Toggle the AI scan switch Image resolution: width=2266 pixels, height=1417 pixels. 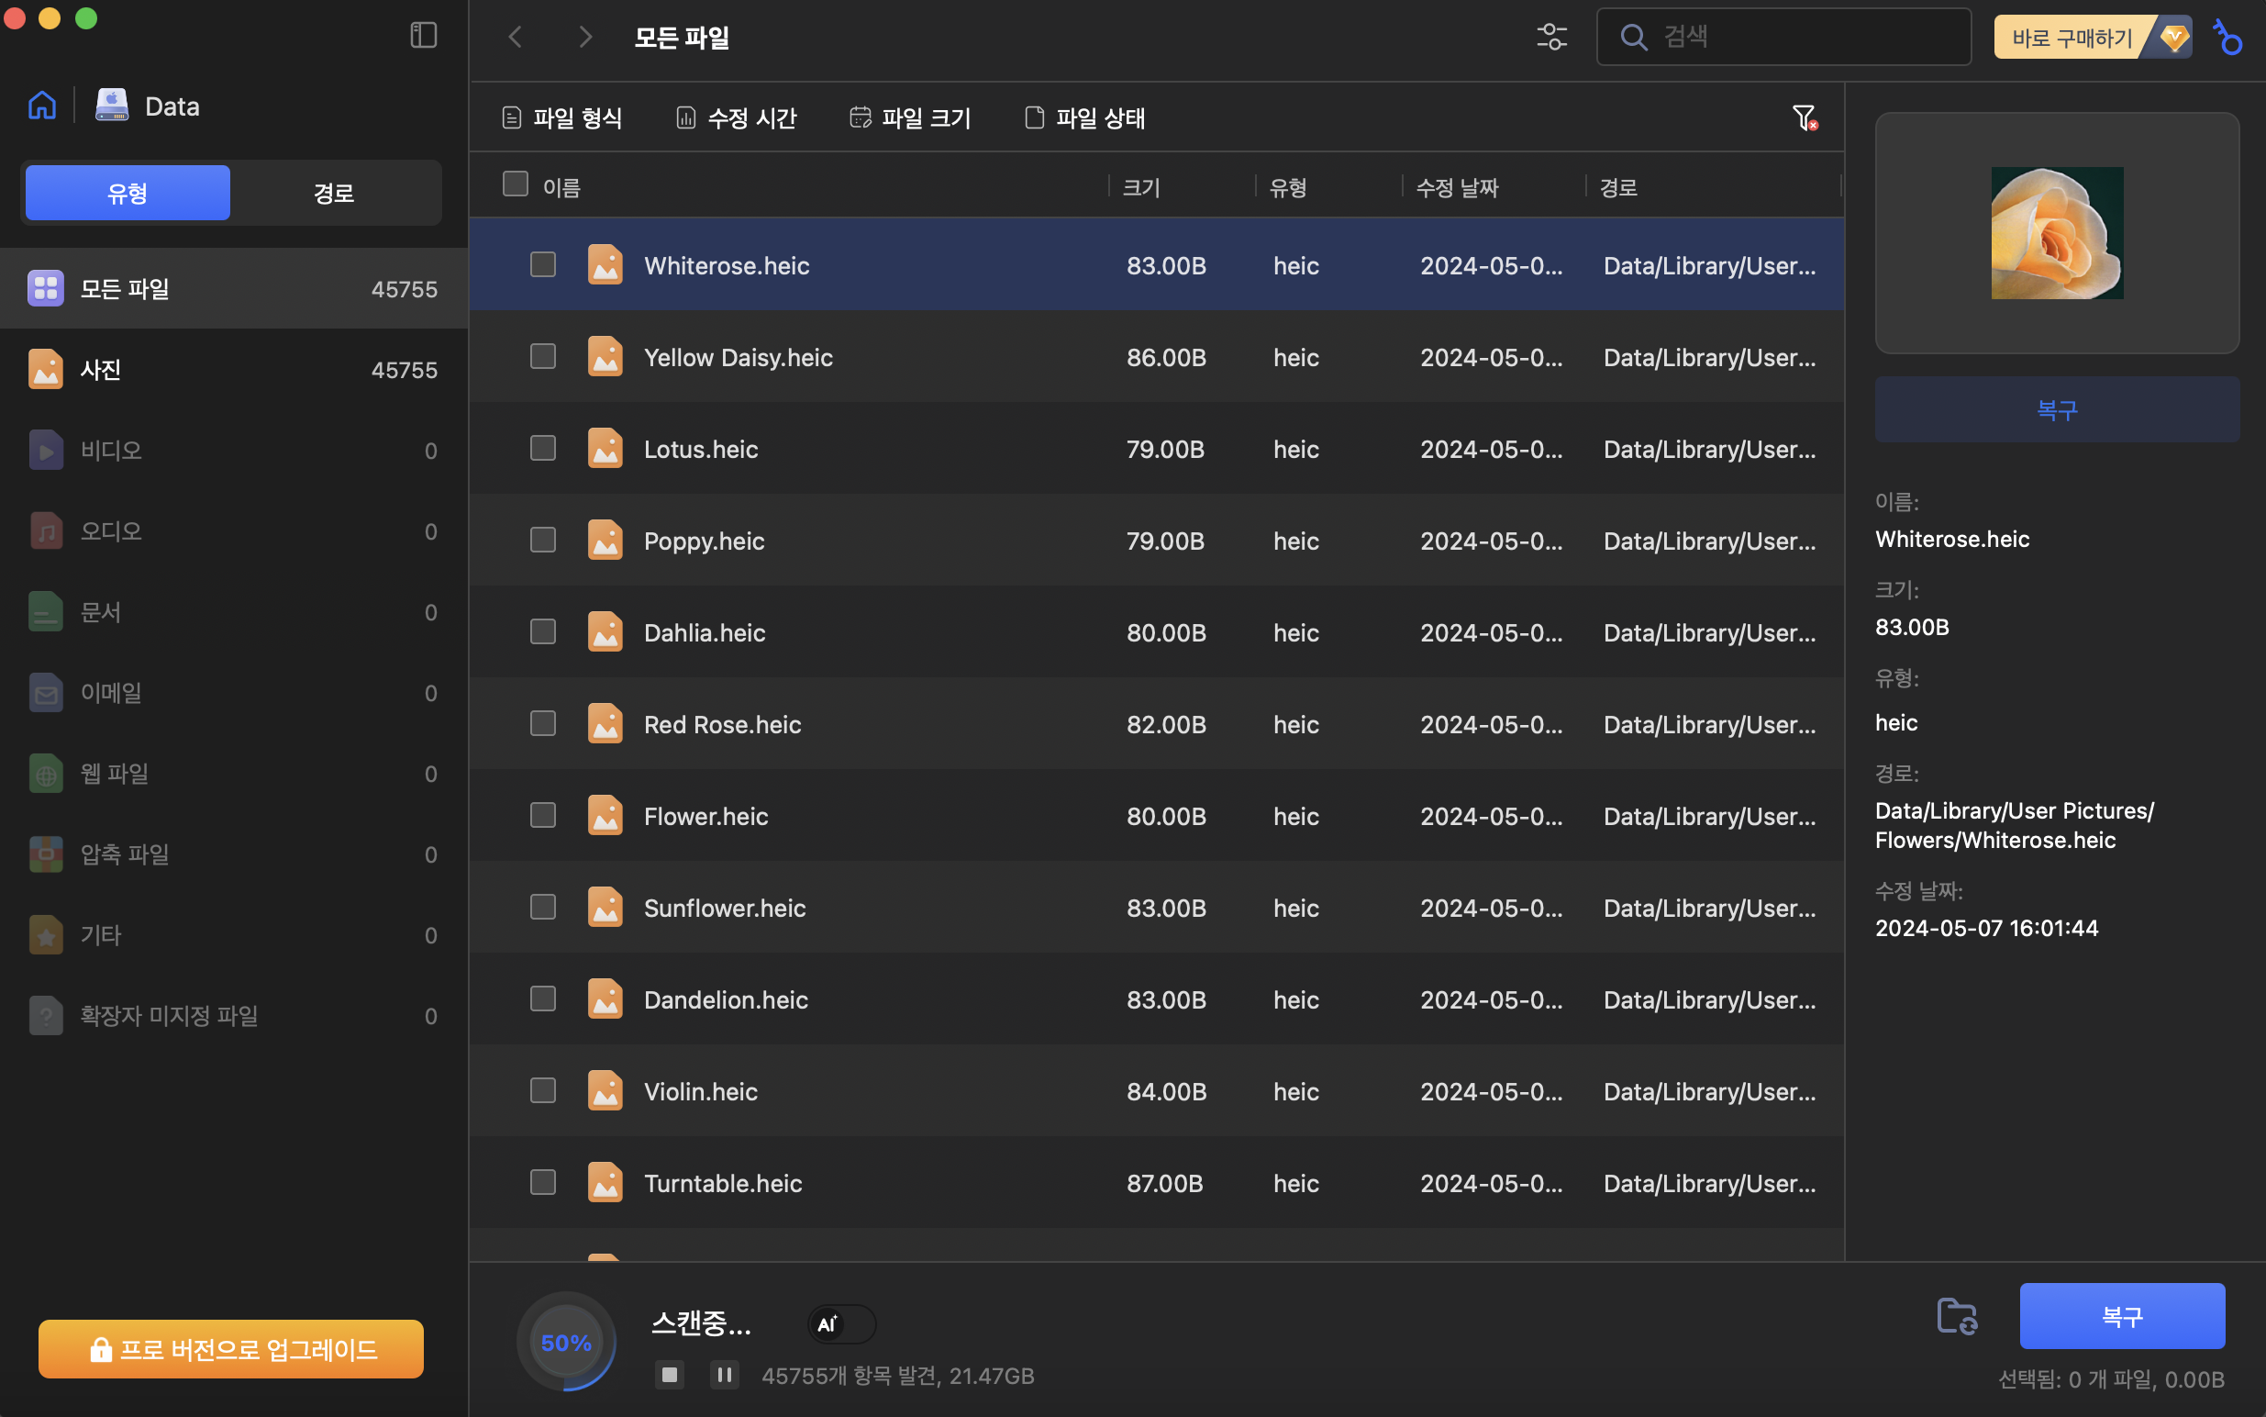point(841,1324)
